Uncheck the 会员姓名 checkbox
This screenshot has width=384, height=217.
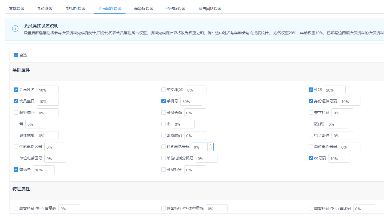16,90
